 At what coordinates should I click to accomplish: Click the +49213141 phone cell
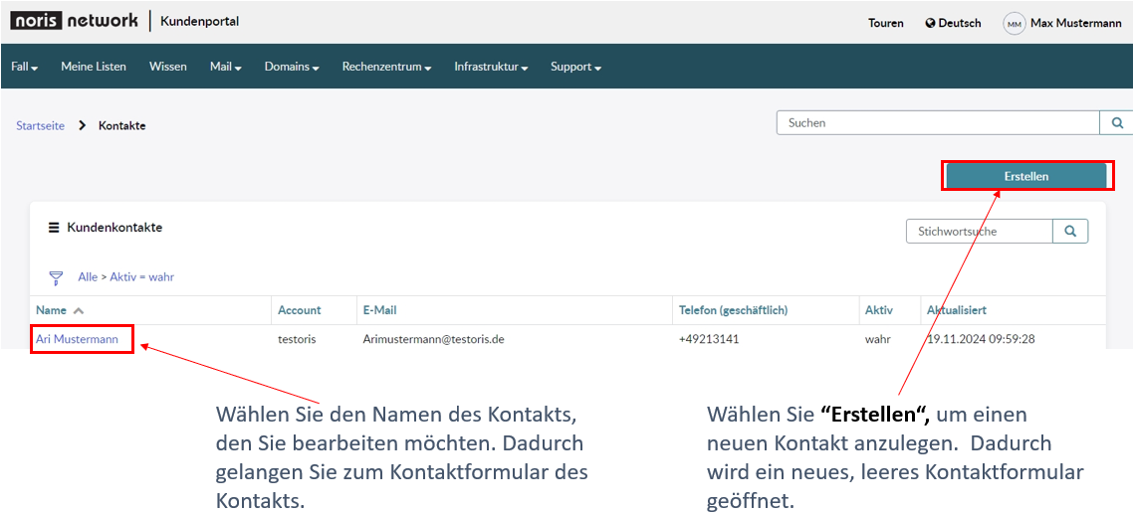coord(709,339)
